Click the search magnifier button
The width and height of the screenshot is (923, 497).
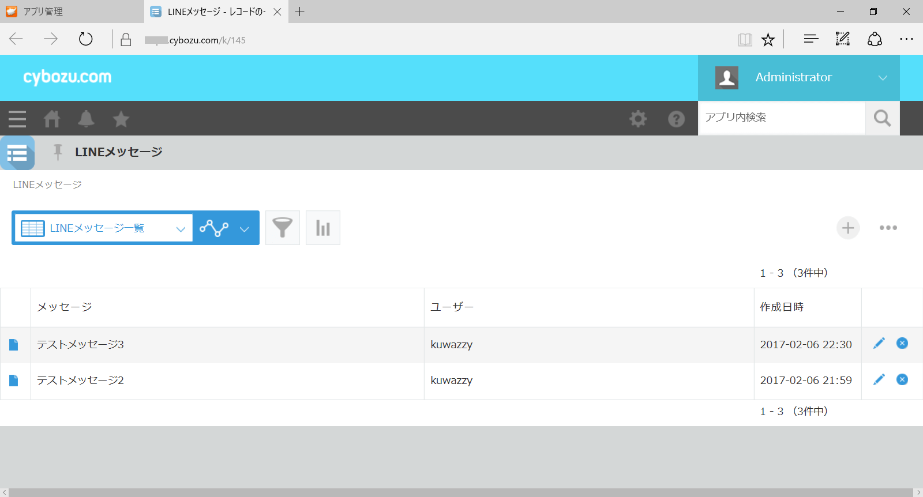tap(883, 118)
